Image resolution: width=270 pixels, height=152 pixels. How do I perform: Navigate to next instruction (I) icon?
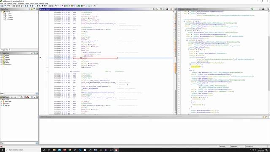[27, 6]
